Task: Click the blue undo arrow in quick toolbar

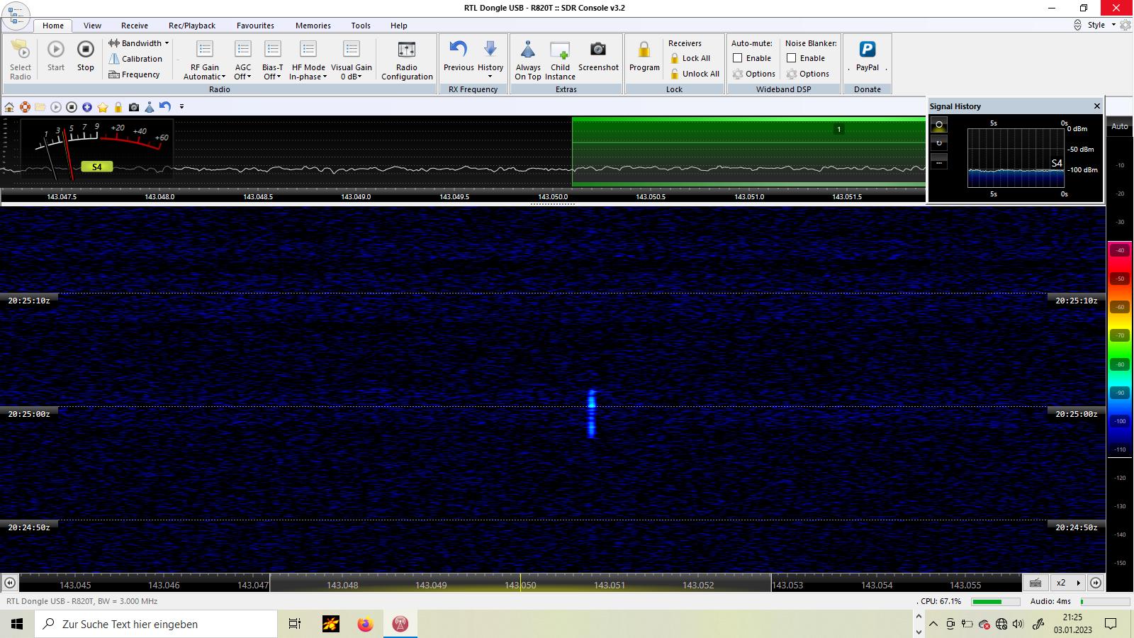Action: (x=165, y=106)
